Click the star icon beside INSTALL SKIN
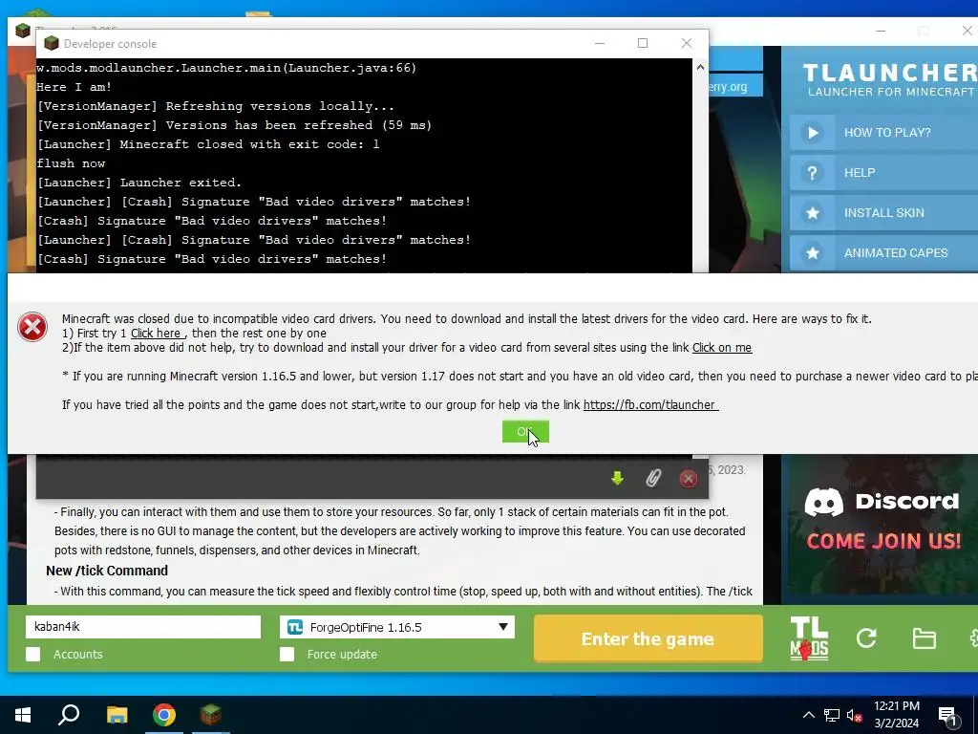 coord(812,213)
